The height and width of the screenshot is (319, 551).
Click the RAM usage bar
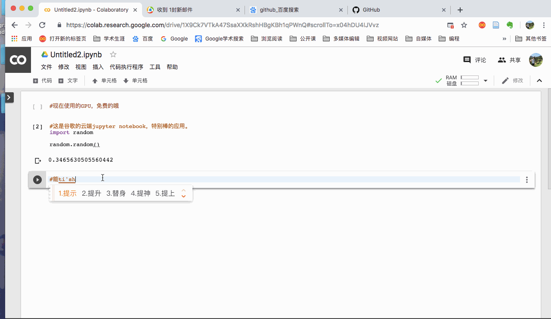coord(469,78)
